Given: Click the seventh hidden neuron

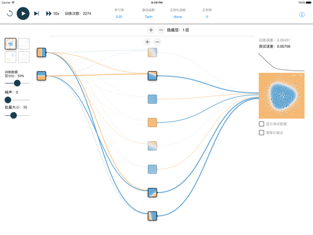Looking at the screenshot, I should click(x=153, y=192).
